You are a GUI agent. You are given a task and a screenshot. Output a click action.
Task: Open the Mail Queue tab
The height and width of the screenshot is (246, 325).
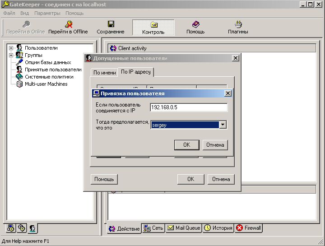[x=184, y=228]
